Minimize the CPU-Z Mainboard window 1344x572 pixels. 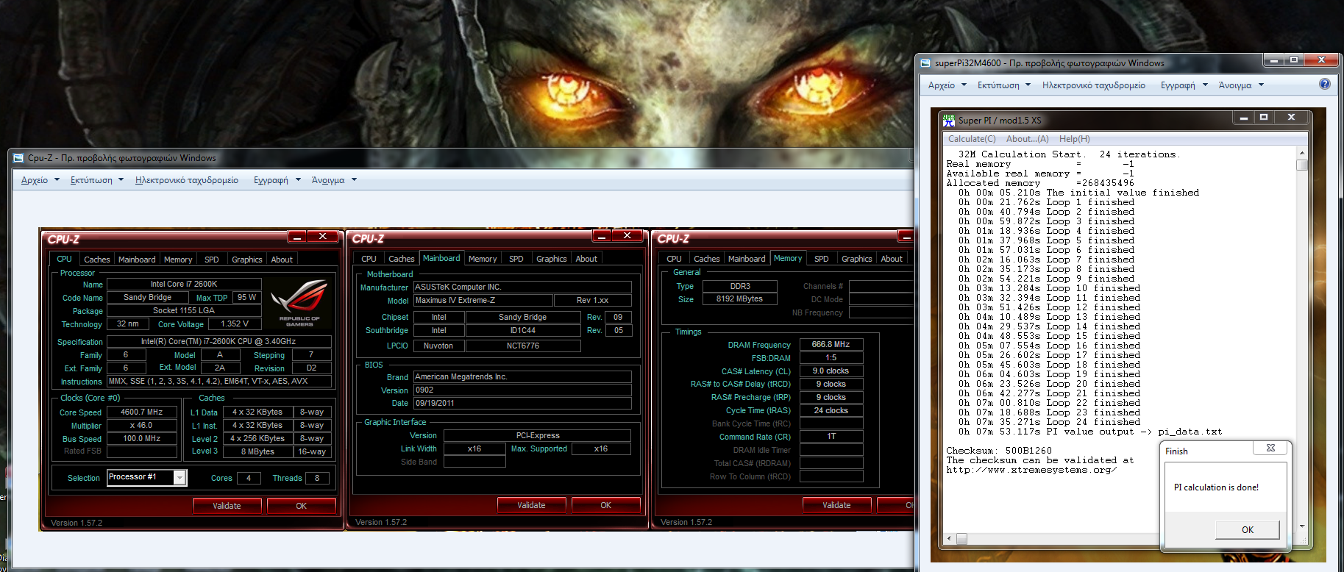(602, 236)
